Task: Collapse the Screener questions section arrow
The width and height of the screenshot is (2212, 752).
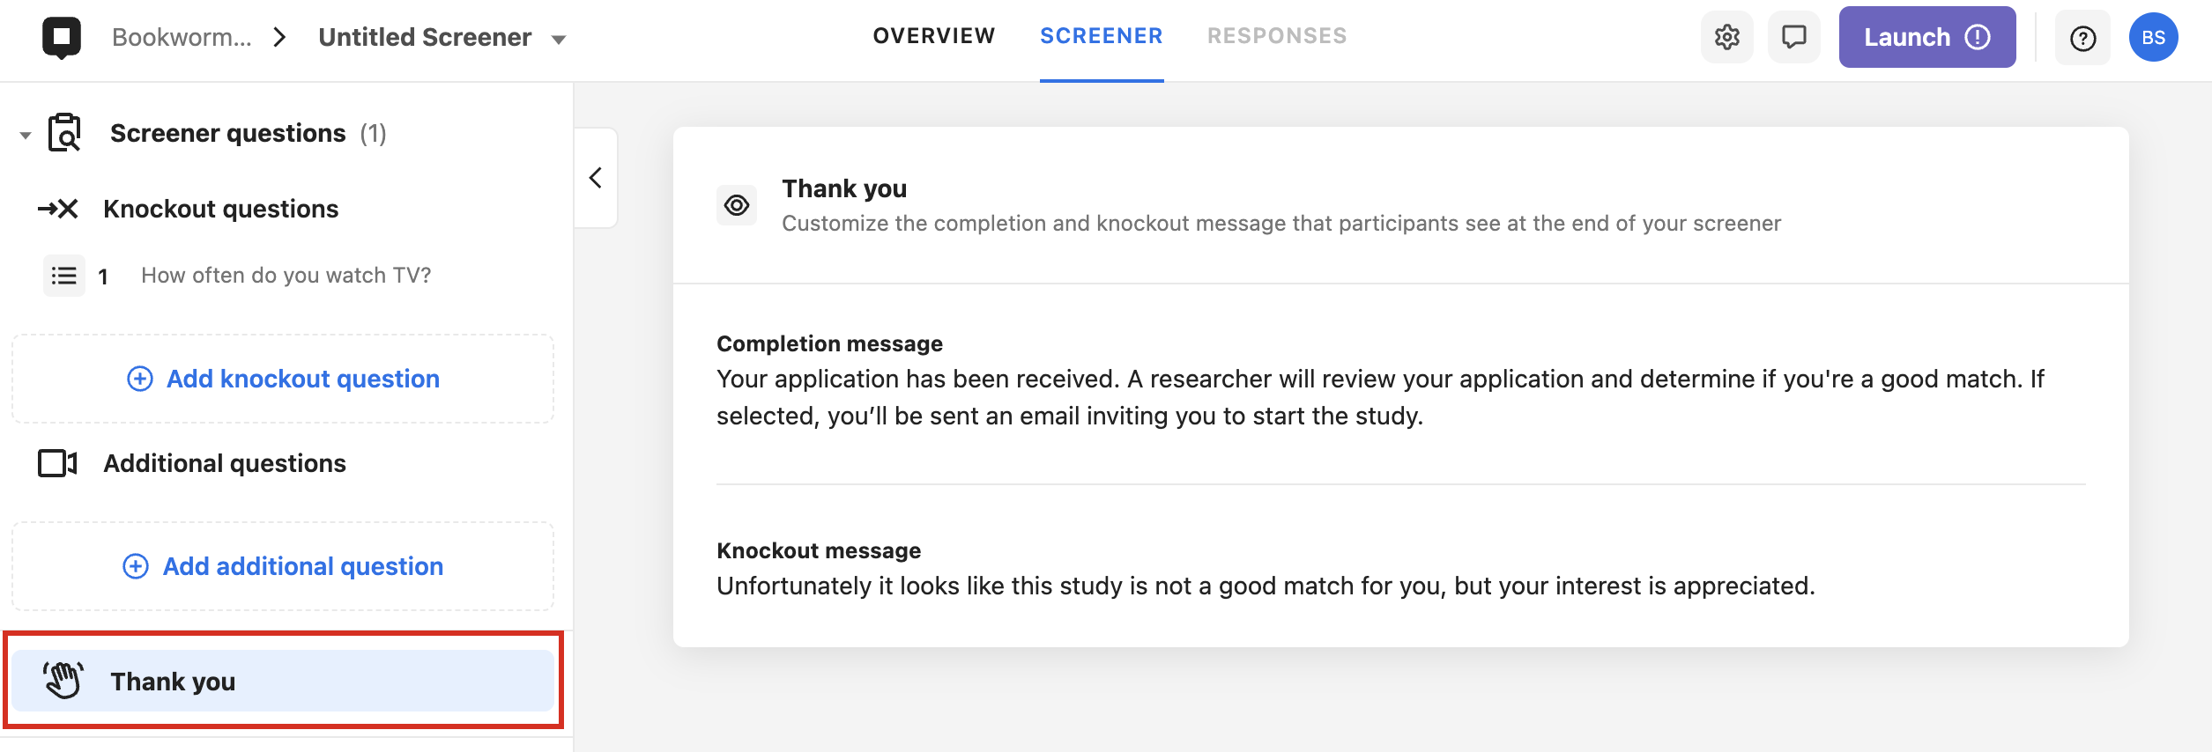Action: click(26, 135)
